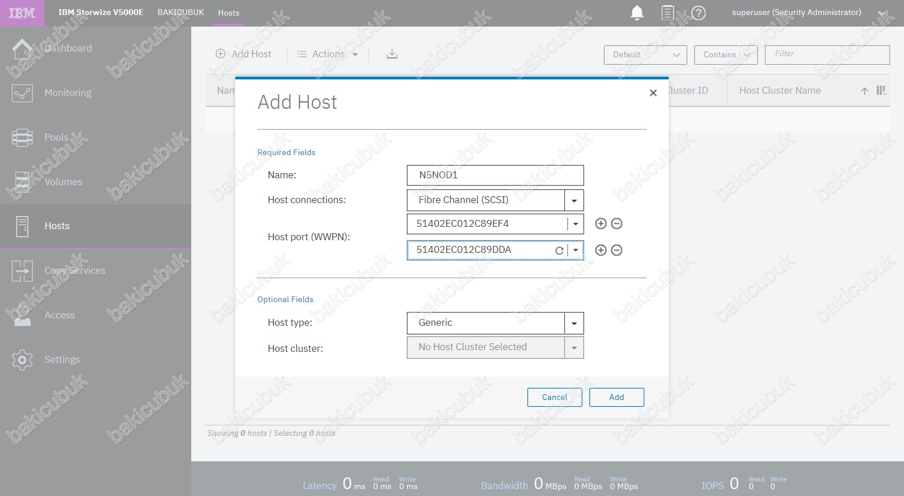Click the sort arrow in Host Cluster Name column
Viewport: 904px width, 496px height.
point(865,91)
